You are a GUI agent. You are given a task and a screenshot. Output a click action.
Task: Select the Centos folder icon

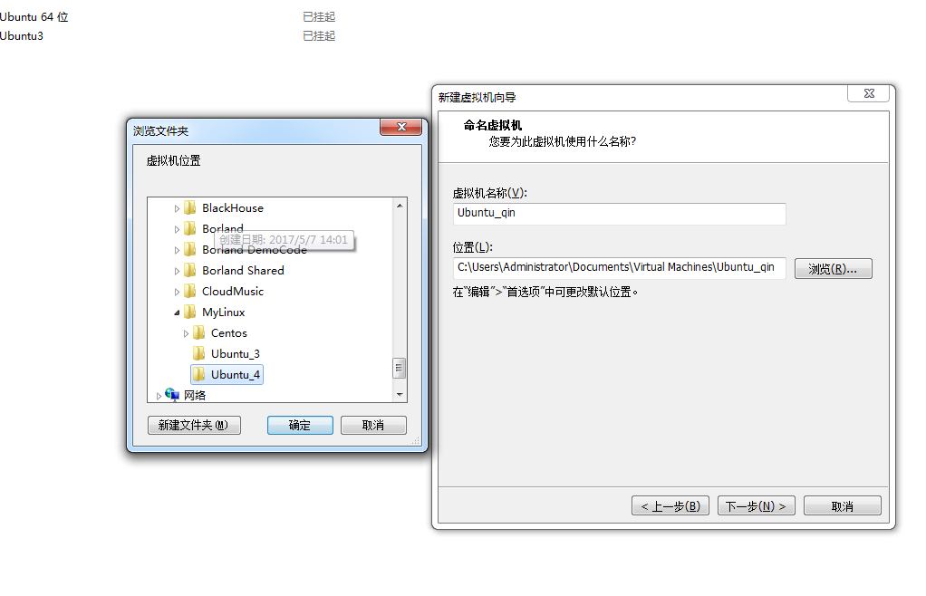[199, 332]
